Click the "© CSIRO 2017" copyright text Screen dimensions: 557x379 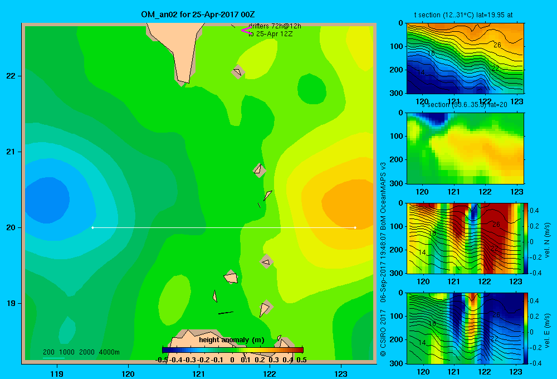click(383, 333)
